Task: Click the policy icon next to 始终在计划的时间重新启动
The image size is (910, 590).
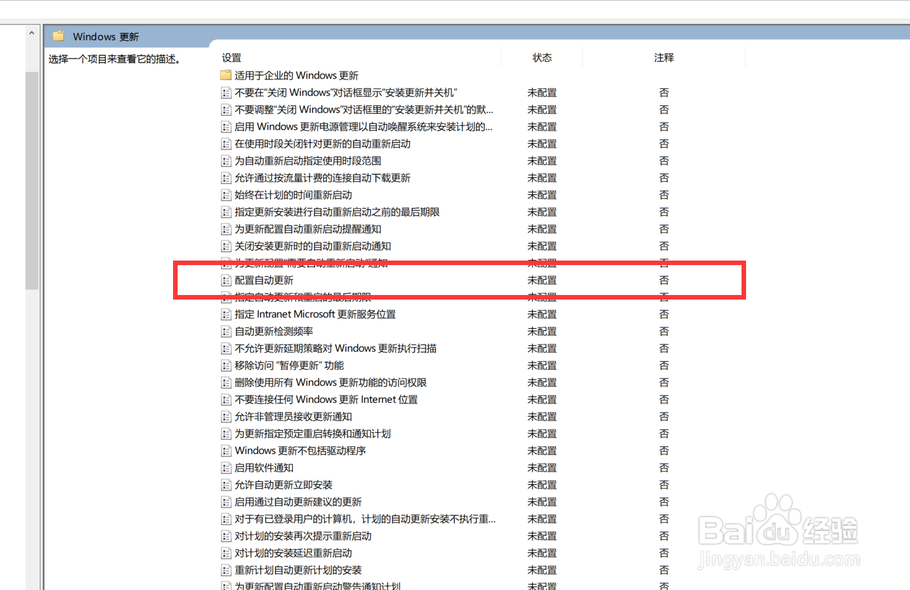Action: [x=225, y=194]
